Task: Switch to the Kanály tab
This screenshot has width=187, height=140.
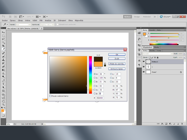Action: (152, 50)
